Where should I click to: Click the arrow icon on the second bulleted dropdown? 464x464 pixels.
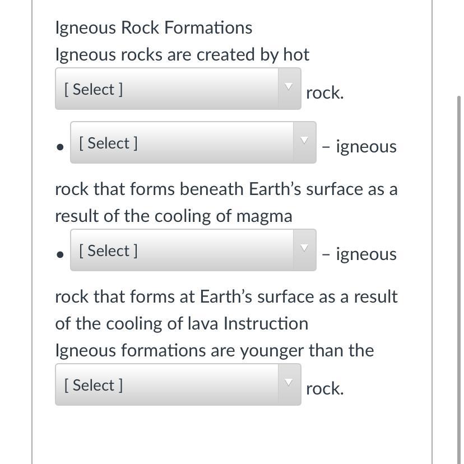point(304,249)
